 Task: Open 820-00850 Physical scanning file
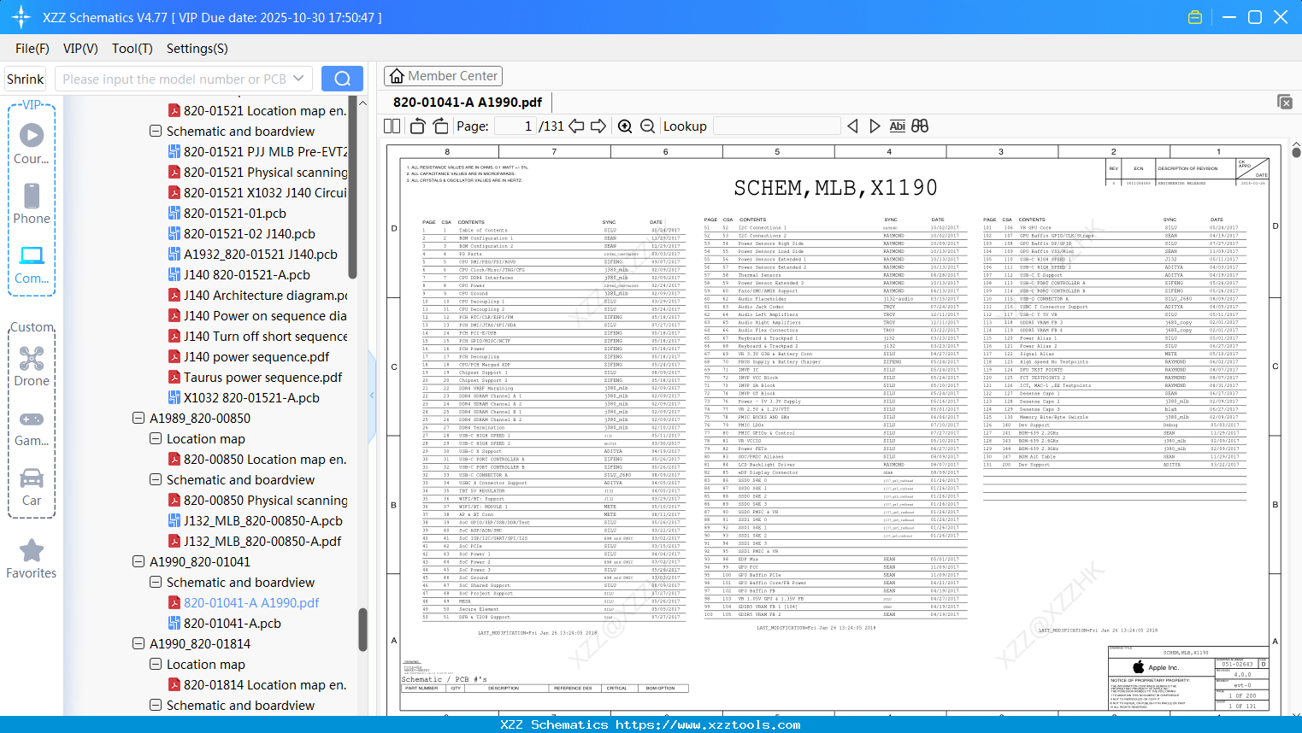click(266, 501)
